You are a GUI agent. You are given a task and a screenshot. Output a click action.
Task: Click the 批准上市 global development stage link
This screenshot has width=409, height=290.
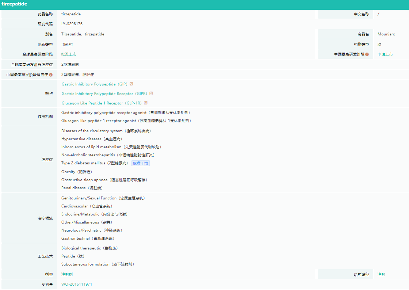point(69,54)
